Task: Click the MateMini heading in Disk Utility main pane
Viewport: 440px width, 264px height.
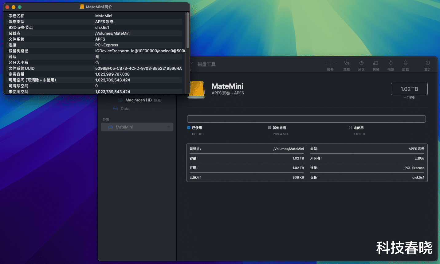Action: pyautogui.click(x=227, y=86)
